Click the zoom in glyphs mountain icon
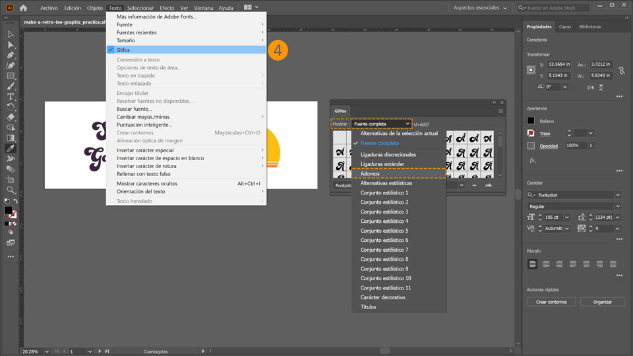The image size is (633, 356). pos(489,185)
